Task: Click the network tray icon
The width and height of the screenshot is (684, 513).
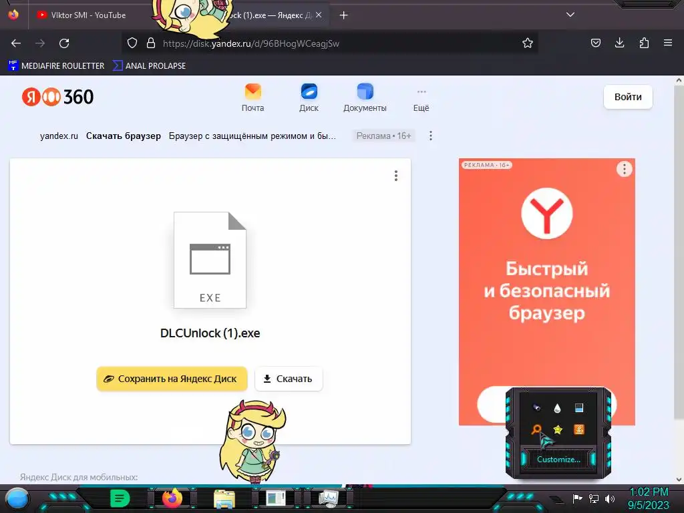Action: (x=593, y=498)
